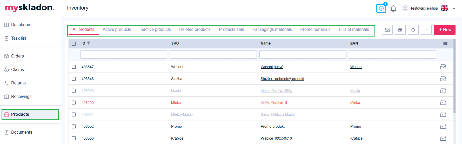The height and width of the screenshot is (144, 462).
Task: Open the three-dots more options button
Action: 426,30
